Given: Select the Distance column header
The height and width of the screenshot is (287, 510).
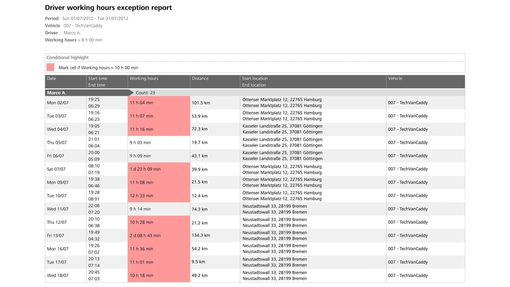Looking at the screenshot, I should point(200,79).
